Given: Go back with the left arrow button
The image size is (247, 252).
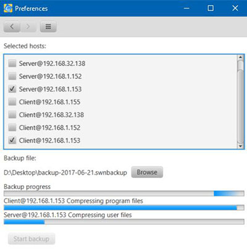Looking at the screenshot, I should [12, 27].
